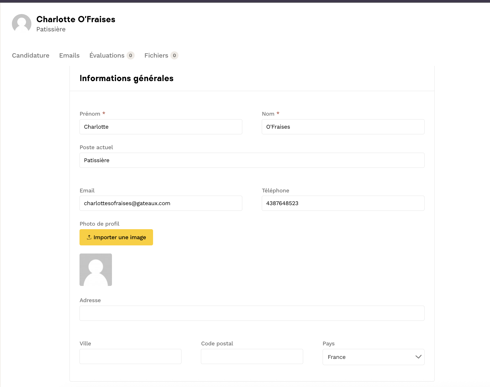Show the Fichiers tab
Screen dimensions: 490x387
[156, 55]
